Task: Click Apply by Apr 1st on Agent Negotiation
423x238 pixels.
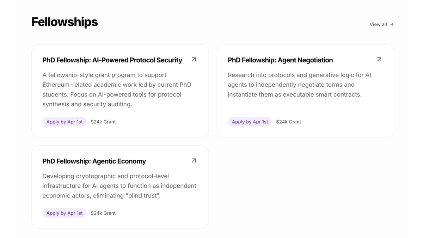Action: [x=250, y=122]
